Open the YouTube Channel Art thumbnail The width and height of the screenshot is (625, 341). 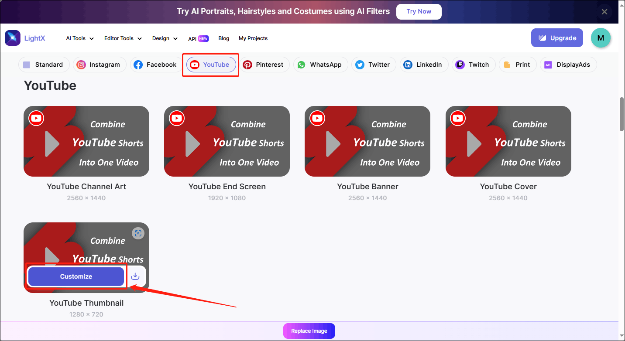86,141
